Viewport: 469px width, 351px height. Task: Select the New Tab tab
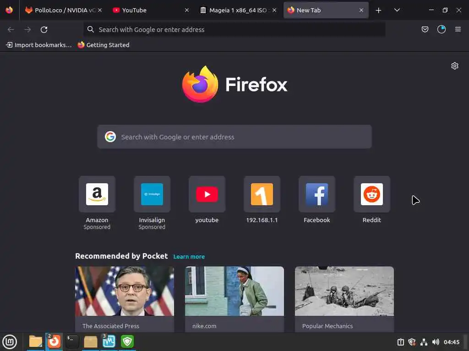click(326, 10)
